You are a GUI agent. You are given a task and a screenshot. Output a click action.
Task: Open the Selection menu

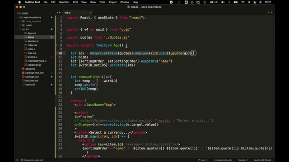[64, 2]
